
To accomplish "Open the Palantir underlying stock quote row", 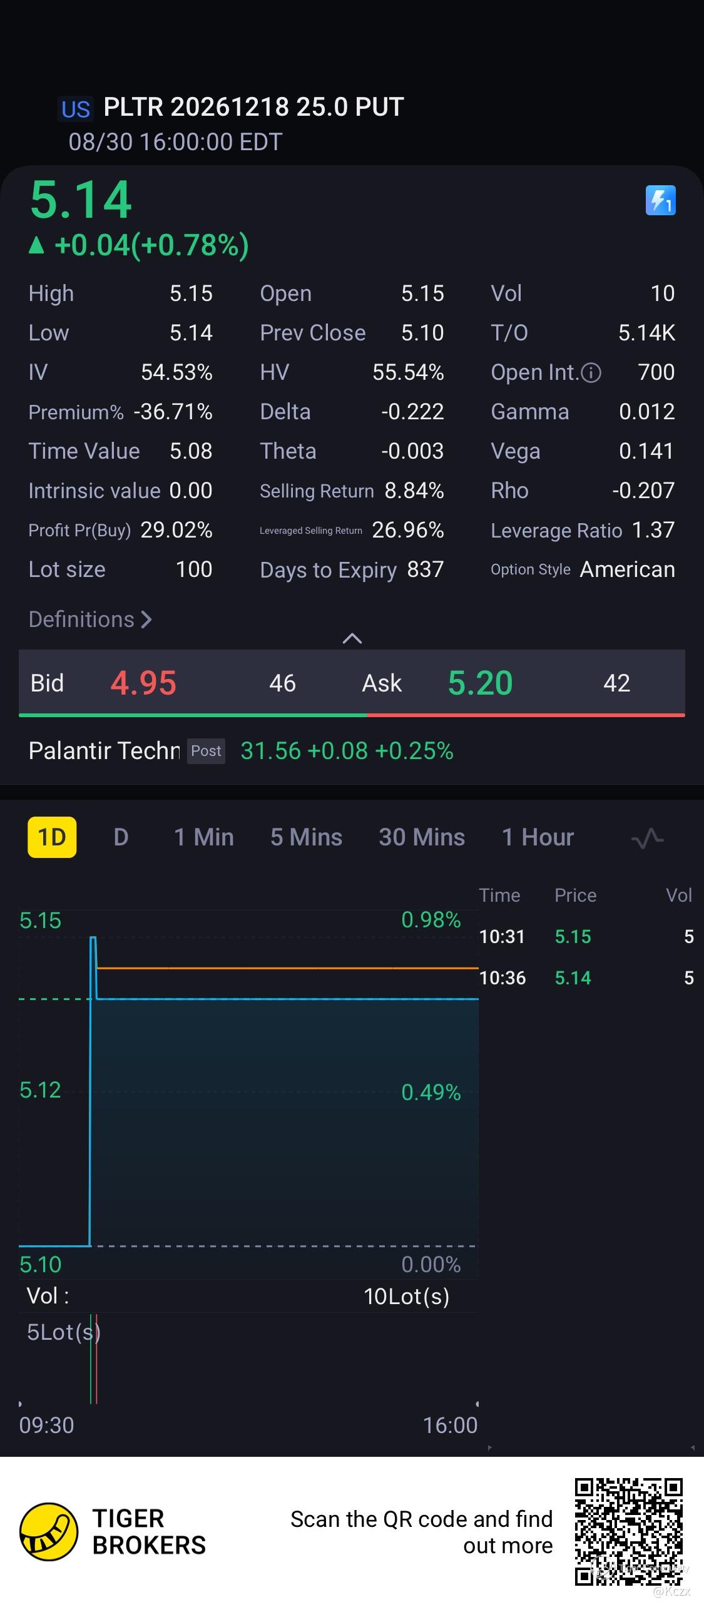I will [241, 750].
